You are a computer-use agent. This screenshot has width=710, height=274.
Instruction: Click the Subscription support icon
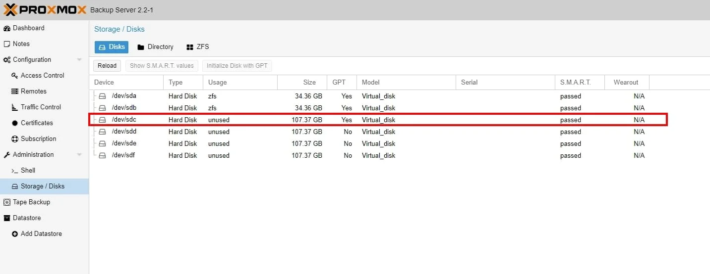click(x=14, y=139)
